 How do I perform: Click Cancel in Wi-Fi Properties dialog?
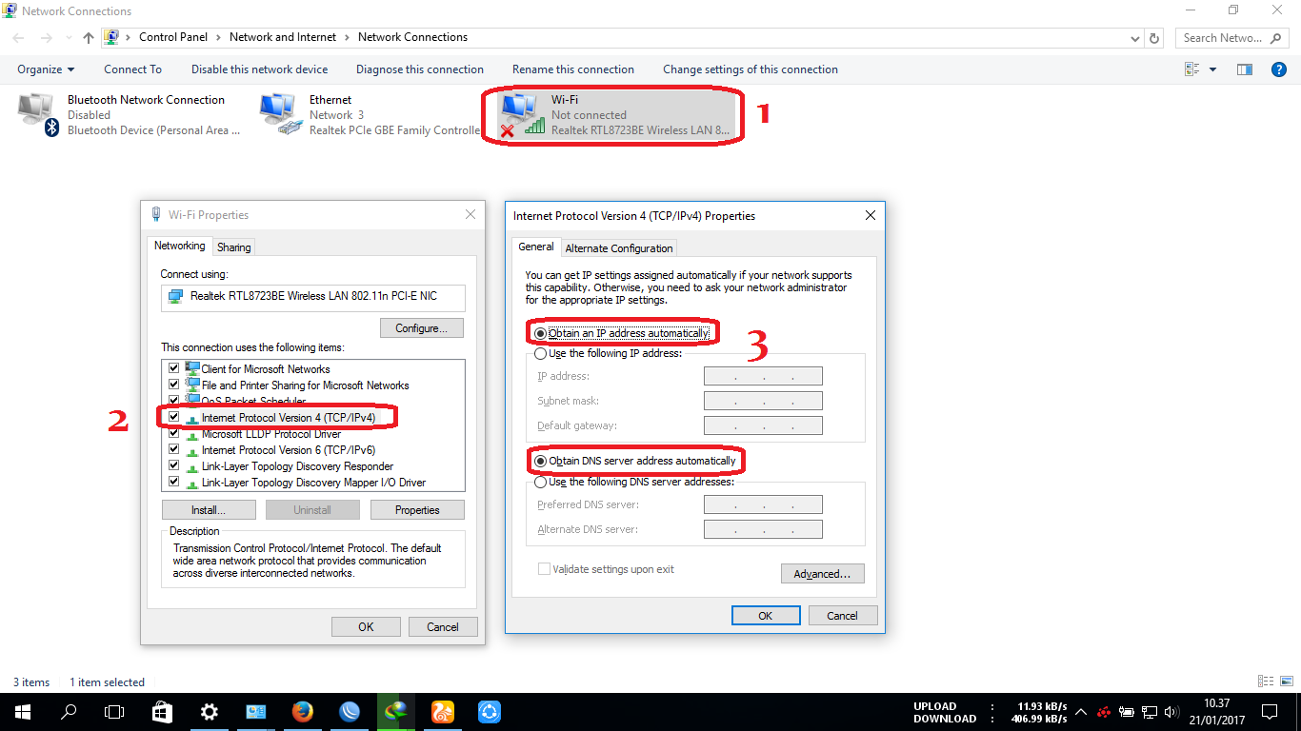tap(443, 627)
